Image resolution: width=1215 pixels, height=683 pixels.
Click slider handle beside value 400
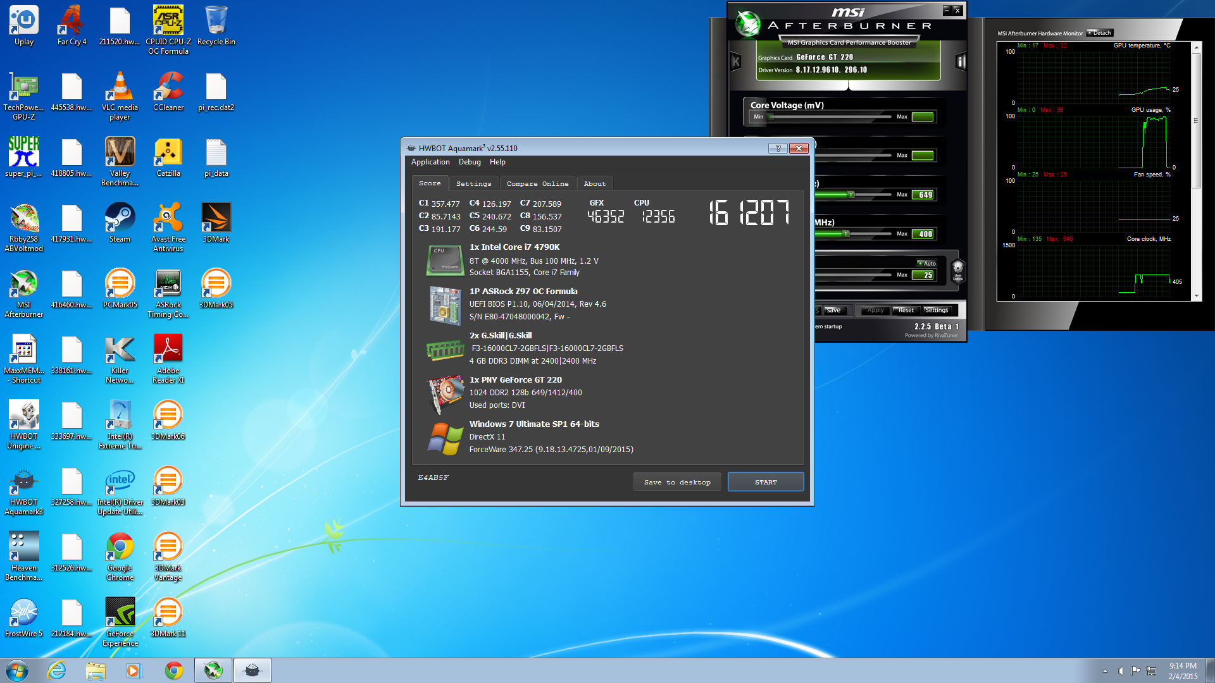pos(845,233)
